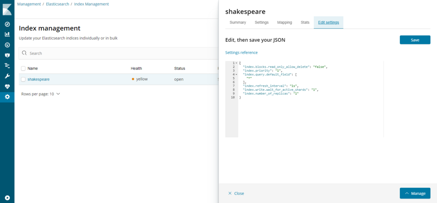Select the Edit settings tab
This screenshot has width=437, height=203.
tap(329, 23)
